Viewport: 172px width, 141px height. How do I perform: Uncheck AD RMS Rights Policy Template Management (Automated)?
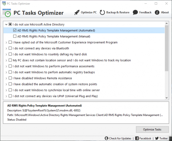[15, 30]
